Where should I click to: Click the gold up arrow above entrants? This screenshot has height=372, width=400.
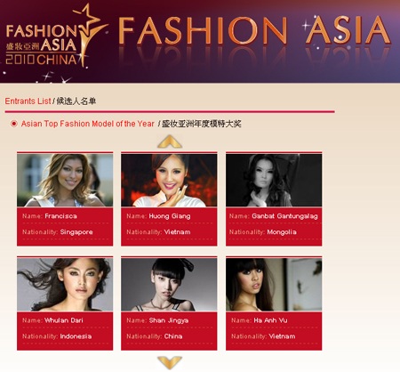pos(170,142)
